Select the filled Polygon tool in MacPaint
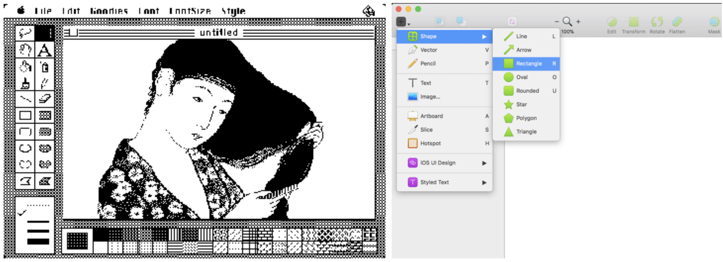Screen dimensions: 723x262 [45, 181]
